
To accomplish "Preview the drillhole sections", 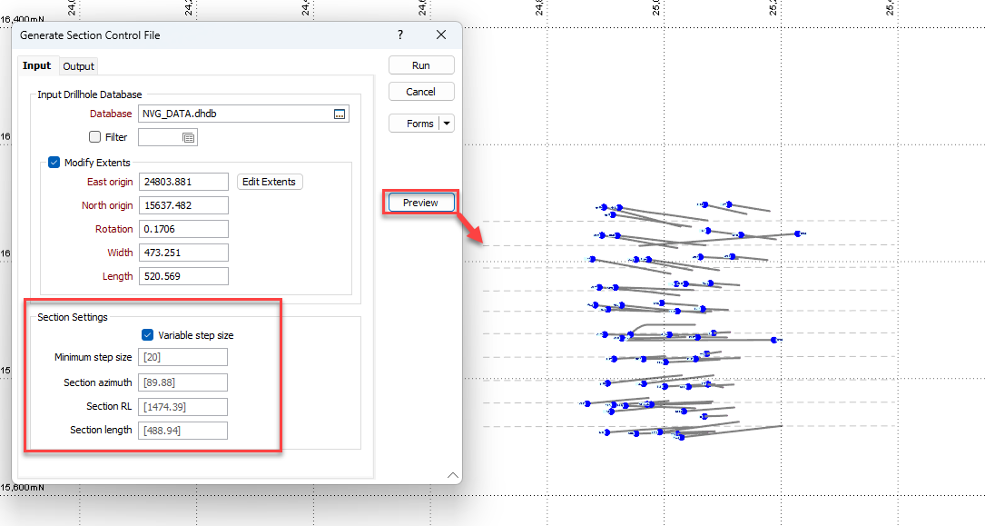I will pos(419,202).
